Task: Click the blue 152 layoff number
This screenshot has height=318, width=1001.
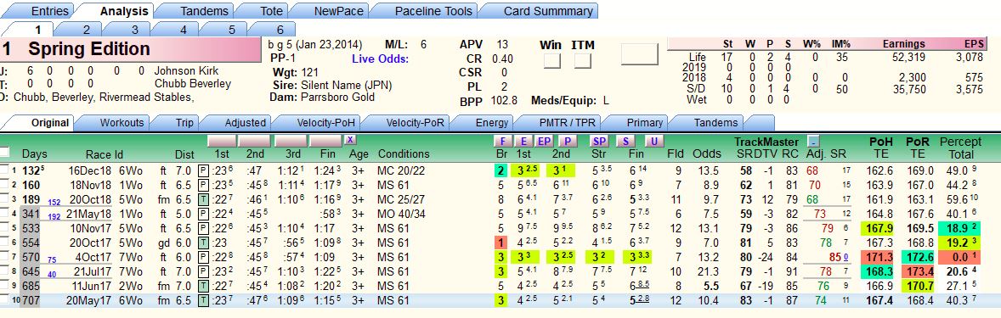Action: click(x=54, y=202)
